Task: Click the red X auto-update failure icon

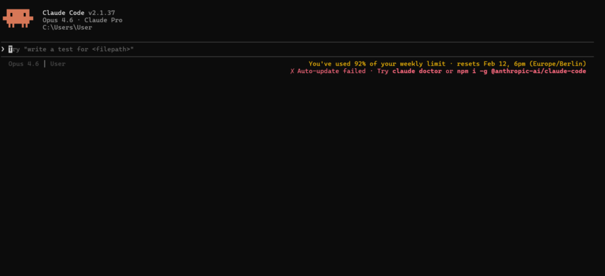Action: (x=292, y=72)
